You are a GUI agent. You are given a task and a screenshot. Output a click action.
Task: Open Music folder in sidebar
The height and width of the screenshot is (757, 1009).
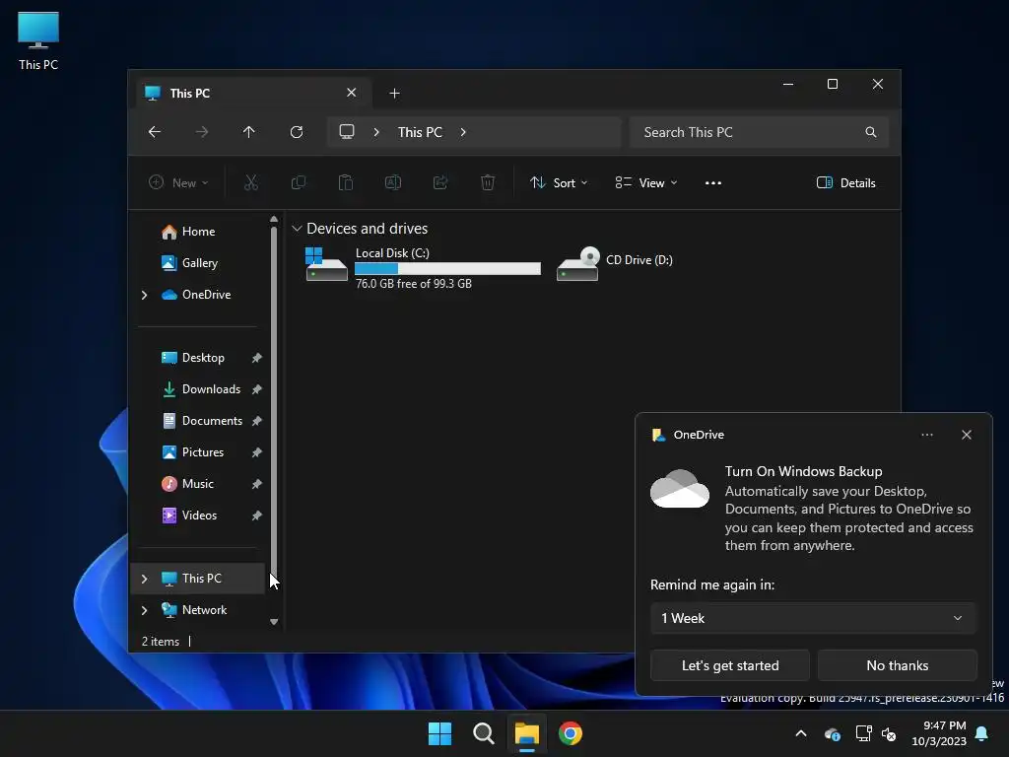click(198, 484)
